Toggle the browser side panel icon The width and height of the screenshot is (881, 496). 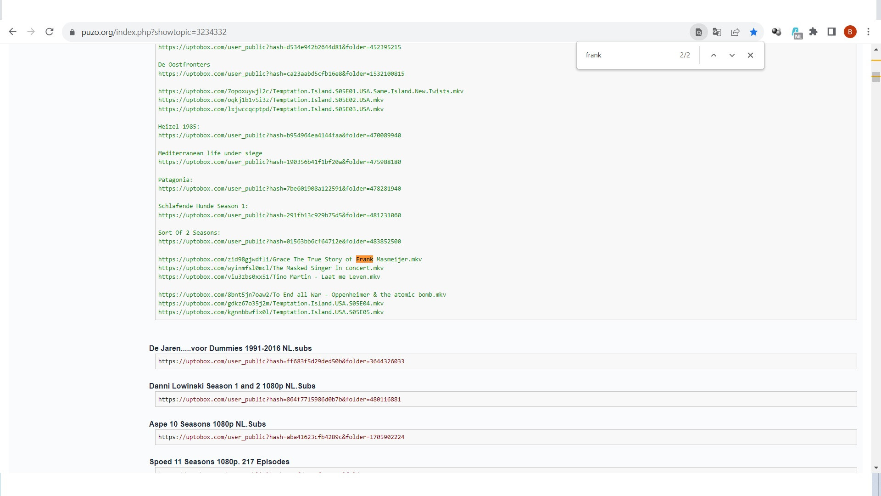tap(831, 32)
